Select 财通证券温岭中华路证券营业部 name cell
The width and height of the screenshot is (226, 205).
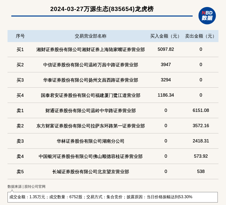[x=90, y=111]
